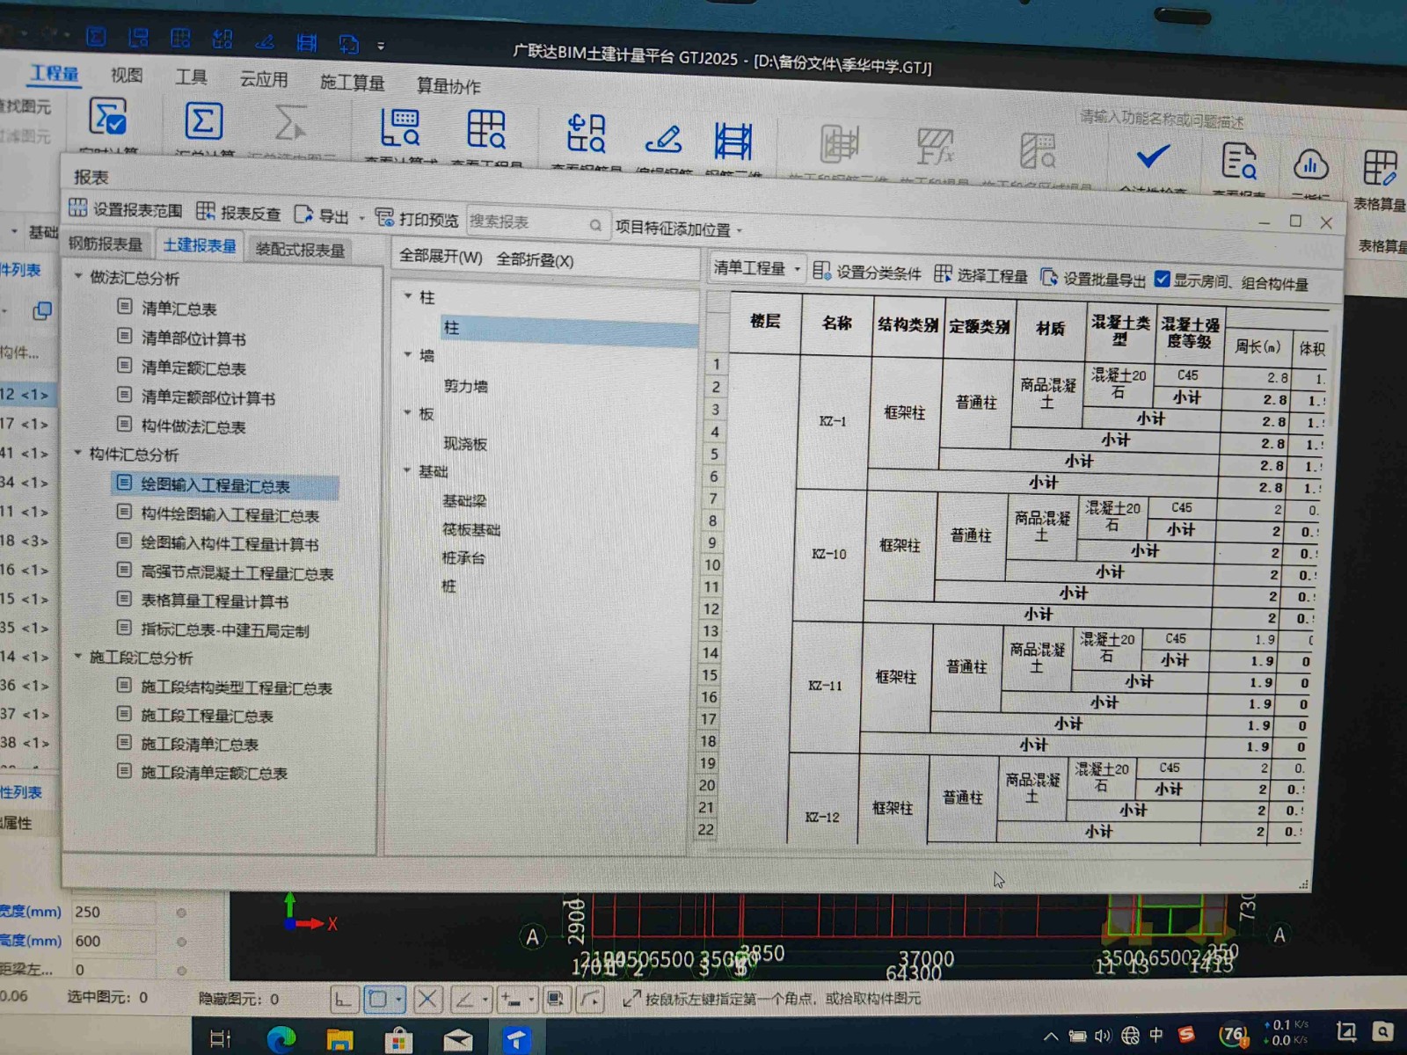The image size is (1407, 1055).
Task: Click the blue checkmark validity-check icon
Action: pyautogui.click(x=1152, y=156)
